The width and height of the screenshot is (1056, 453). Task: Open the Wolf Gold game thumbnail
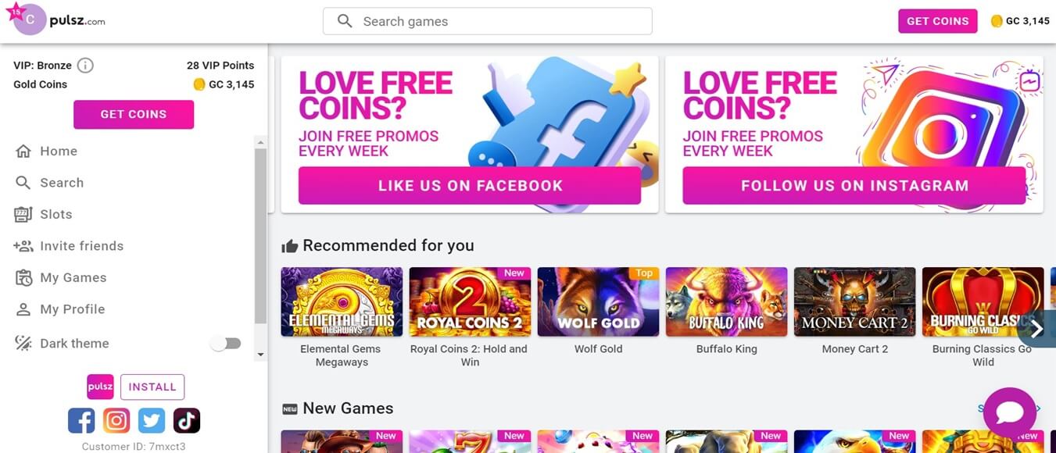coord(599,301)
